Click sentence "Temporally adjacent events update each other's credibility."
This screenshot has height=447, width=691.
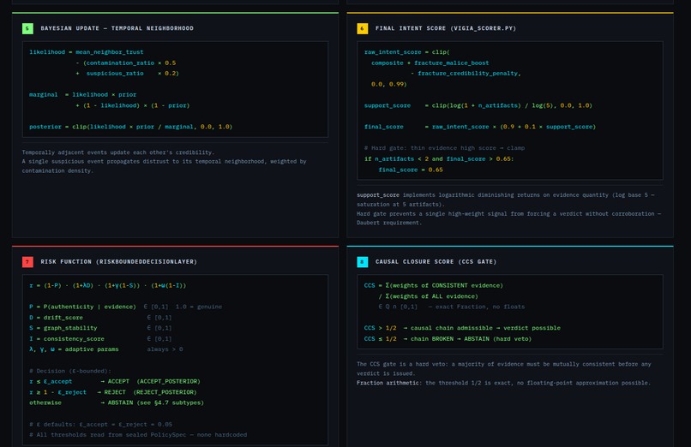point(118,152)
